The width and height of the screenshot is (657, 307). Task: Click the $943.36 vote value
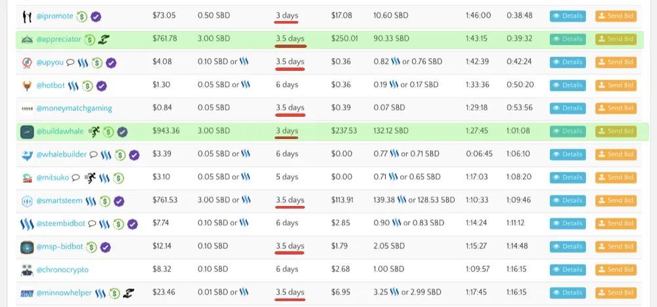click(x=166, y=131)
